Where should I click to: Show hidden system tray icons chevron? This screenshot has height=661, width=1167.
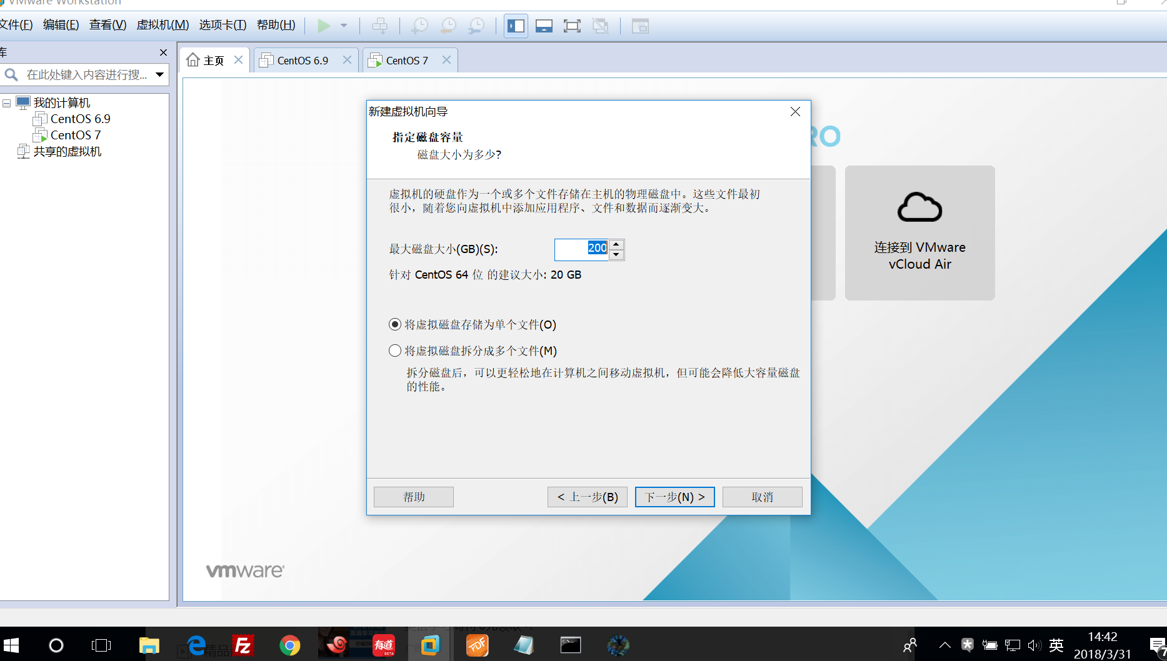[x=945, y=645]
